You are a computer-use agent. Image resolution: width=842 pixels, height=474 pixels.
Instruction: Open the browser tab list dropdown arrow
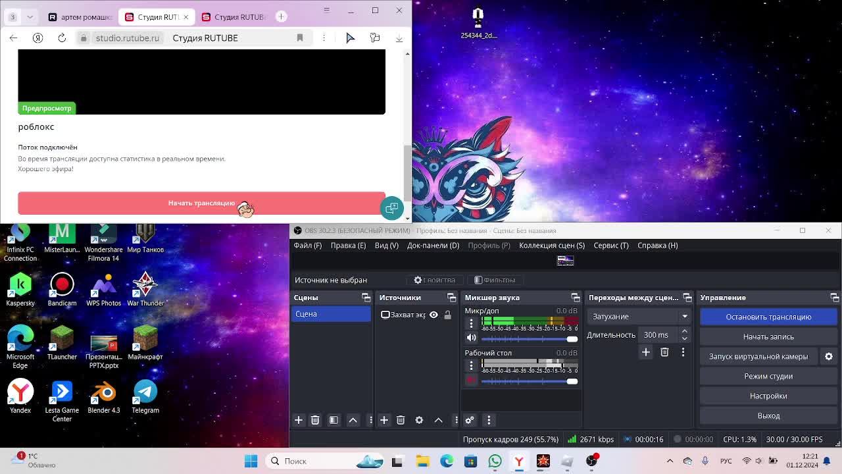(x=30, y=16)
